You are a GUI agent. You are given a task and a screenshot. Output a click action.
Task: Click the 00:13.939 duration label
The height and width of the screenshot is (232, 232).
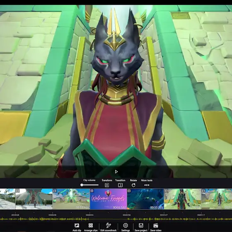point(82,207)
